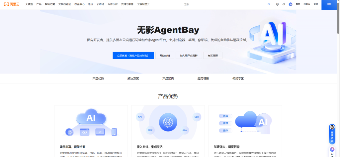Click the online consultation avatar icon
Screen dimensions: 340x157
(x=332, y=127)
